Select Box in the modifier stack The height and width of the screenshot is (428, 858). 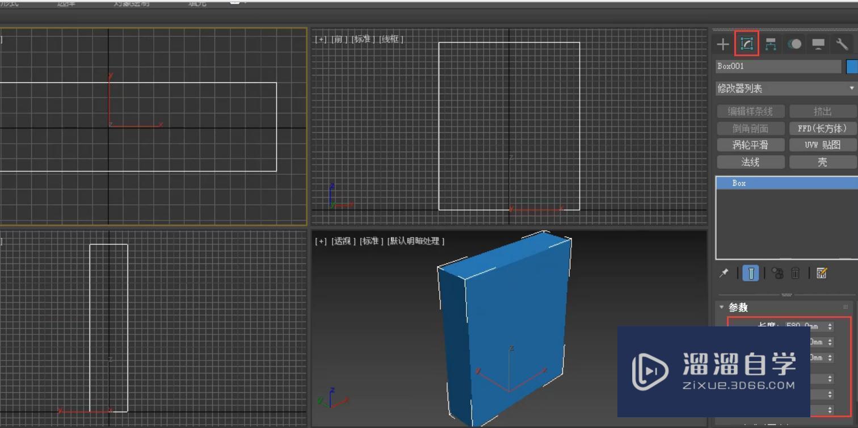(x=787, y=183)
